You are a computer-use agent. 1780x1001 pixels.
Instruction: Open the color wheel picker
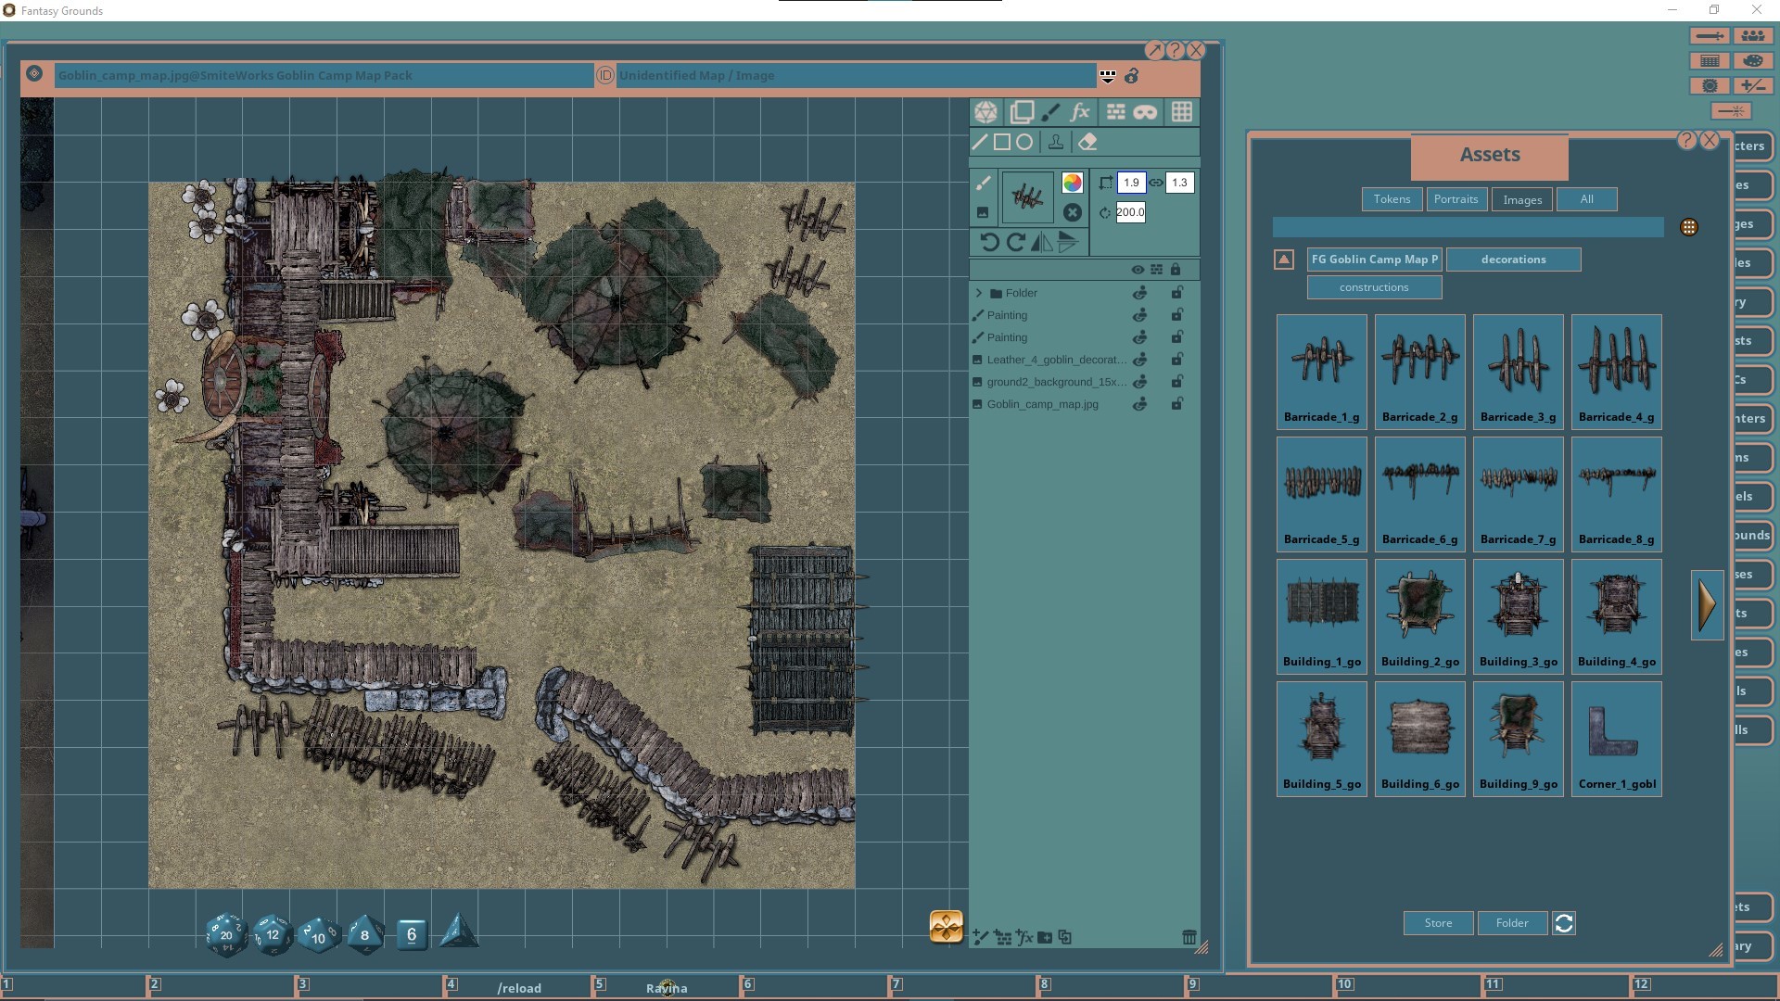click(1073, 183)
